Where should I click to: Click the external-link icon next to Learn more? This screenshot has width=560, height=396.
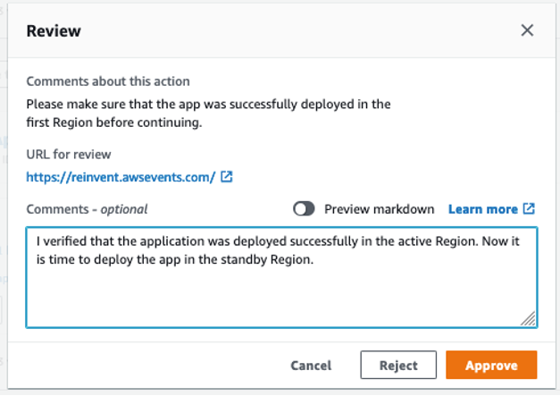[x=529, y=209]
